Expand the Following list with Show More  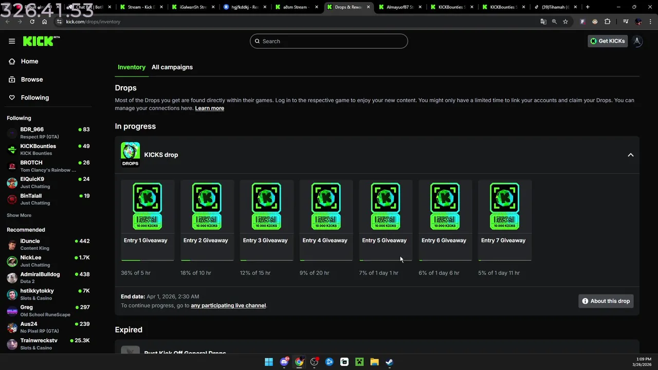coord(19,215)
